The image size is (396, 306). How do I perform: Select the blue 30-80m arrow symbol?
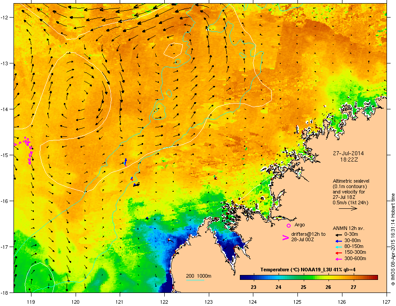tap(339, 241)
